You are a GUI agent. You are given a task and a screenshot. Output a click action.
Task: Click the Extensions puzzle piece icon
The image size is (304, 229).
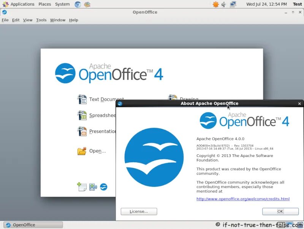click(93, 187)
